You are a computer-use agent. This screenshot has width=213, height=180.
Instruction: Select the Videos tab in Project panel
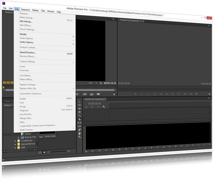(7, 105)
